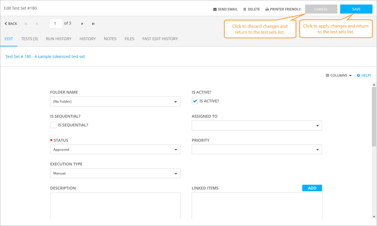The height and width of the screenshot is (226, 377).
Task: Click into the Description text area
Action: tap(115, 206)
